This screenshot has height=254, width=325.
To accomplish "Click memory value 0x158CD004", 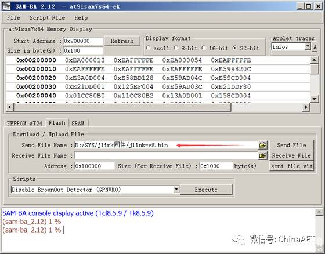I will coord(231,96).
